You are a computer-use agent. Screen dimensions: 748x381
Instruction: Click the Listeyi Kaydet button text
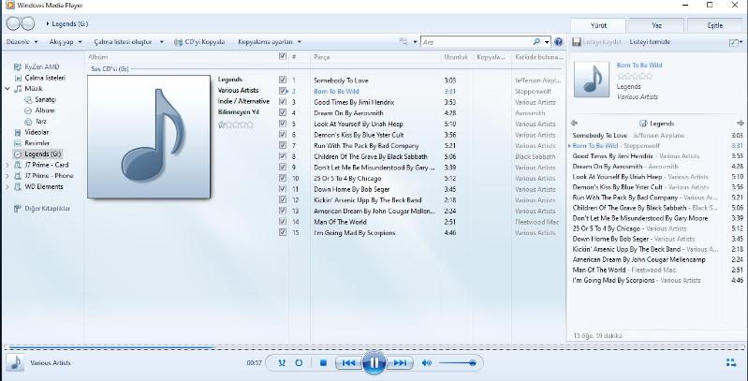602,42
